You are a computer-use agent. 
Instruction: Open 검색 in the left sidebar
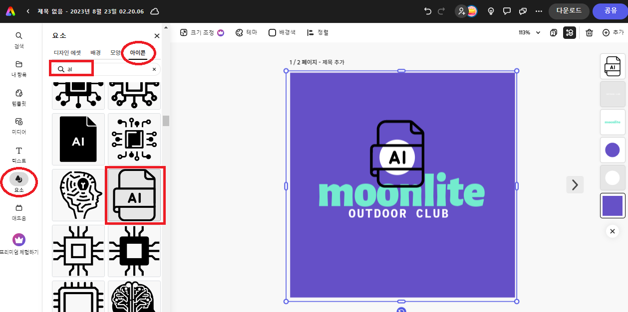(19, 40)
